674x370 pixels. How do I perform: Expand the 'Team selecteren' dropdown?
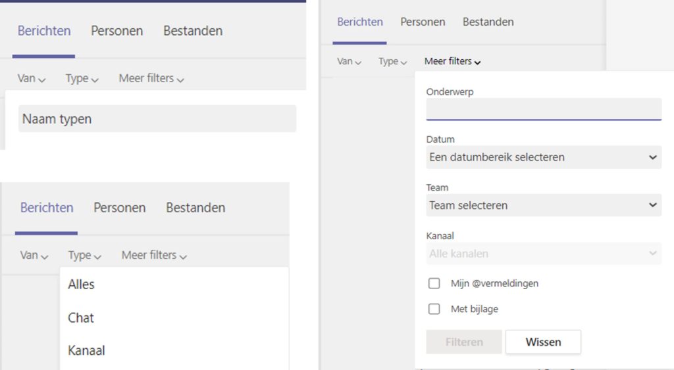[x=544, y=205]
